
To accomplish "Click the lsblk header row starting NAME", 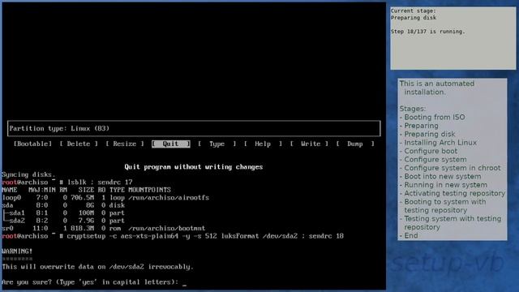I will pos(86,190).
